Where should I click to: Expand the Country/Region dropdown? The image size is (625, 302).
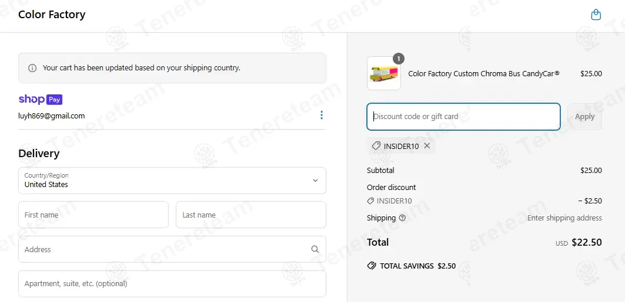tap(172, 181)
